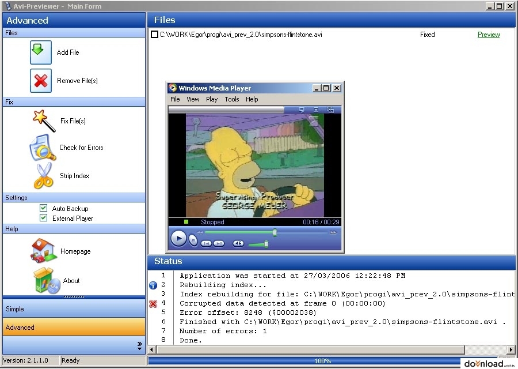Image resolution: width=518 pixels, height=369 pixels.
Task: Open the File menu in Media Player
Action: [x=175, y=99]
